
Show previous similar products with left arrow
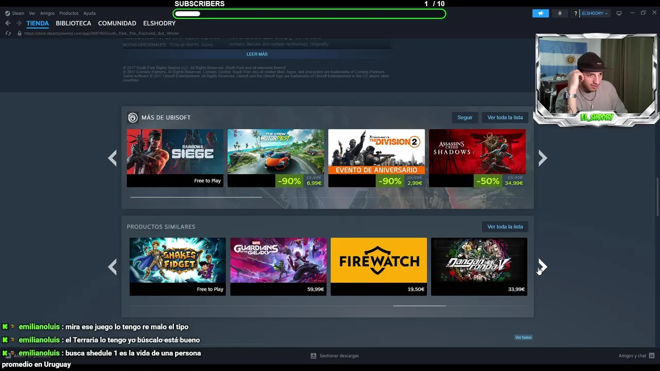(112, 267)
